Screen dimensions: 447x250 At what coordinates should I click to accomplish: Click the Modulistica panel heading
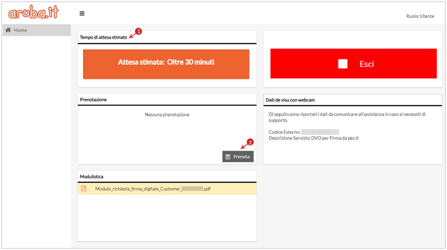pos(91,177)
